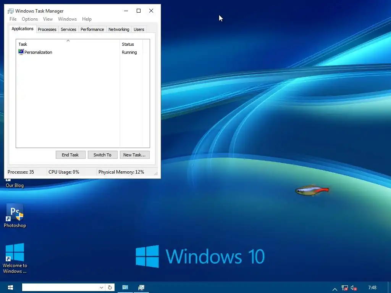Open the Photoshop desktop shortcut

pyautogui.click(x=15, y=216)
